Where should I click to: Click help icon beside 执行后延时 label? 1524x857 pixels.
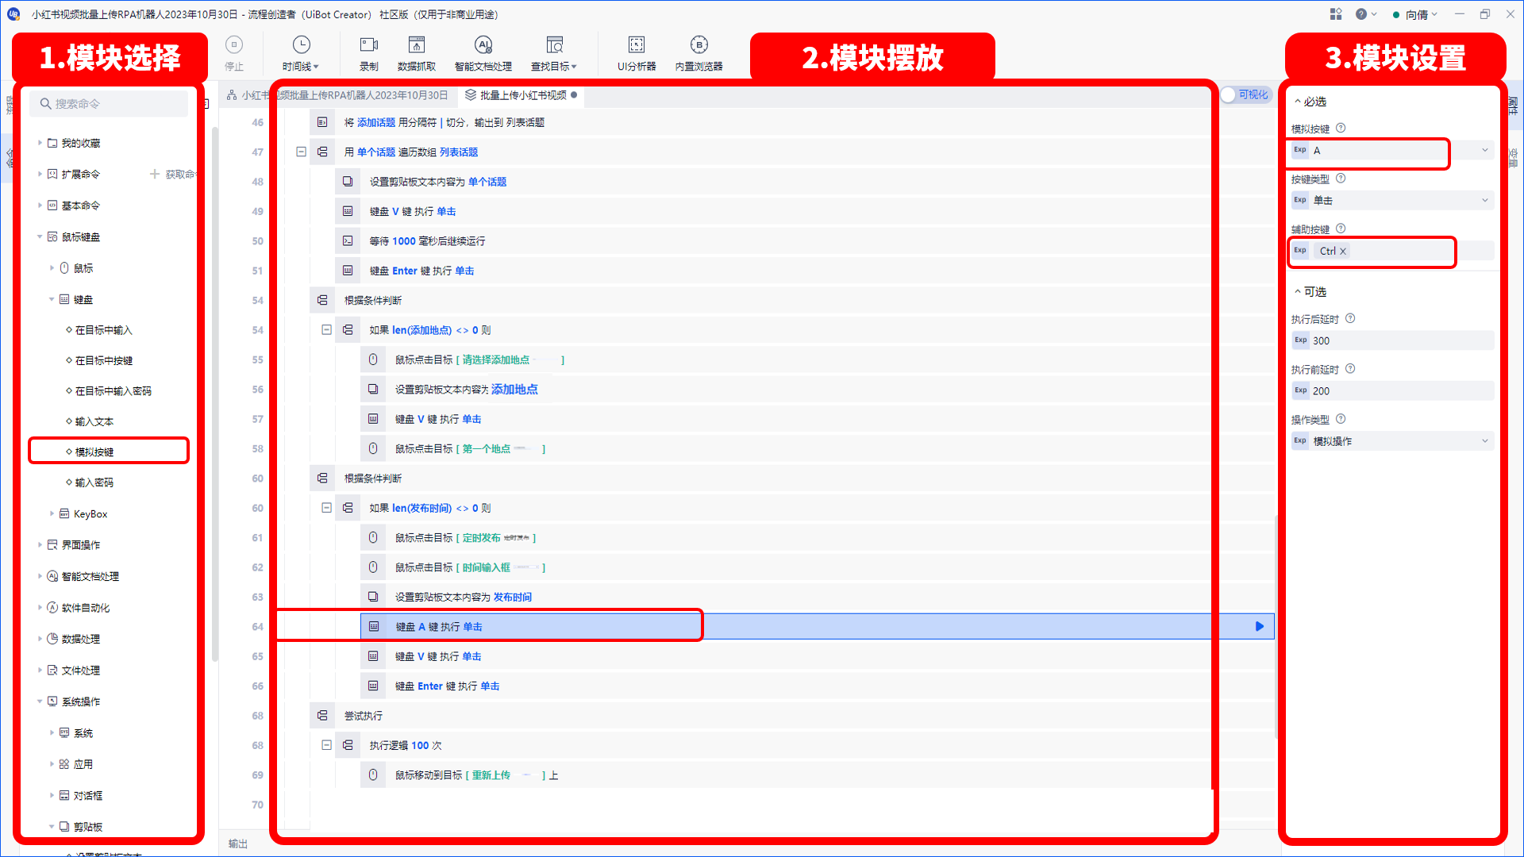(1350, 319)
